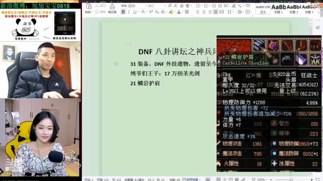Select Center alignment
323x181 pixels.
pyautogui.click(x=204, y=12)
